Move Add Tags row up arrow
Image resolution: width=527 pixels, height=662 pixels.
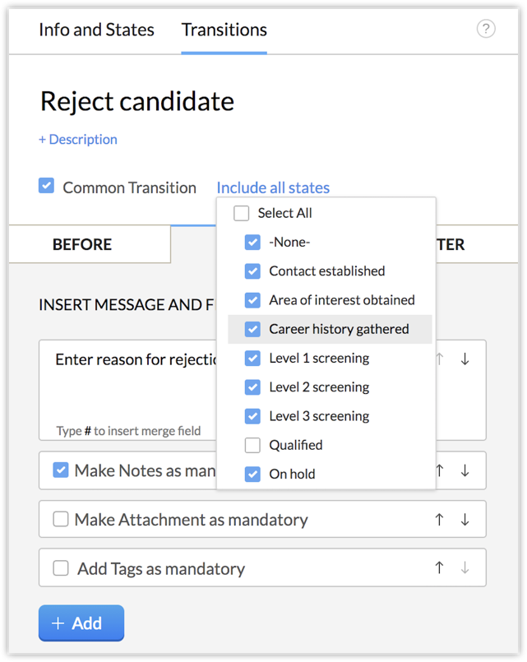coord(439,568)
